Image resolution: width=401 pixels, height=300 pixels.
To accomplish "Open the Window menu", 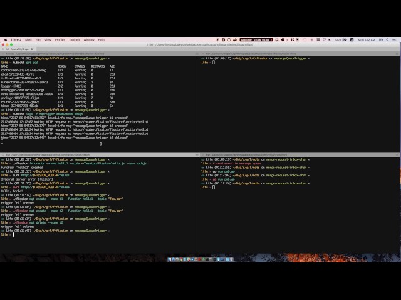I will 89,40.
